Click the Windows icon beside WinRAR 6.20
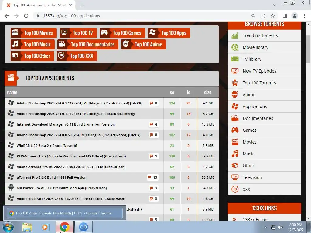This screenshot has width=311, height=233. coord(11,145)
